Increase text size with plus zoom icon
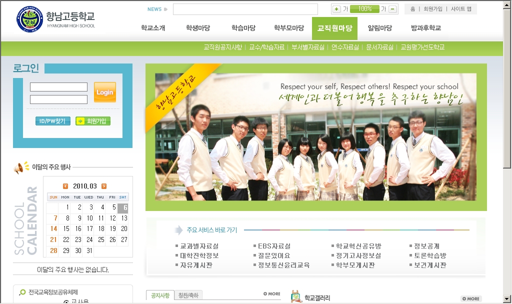Screen dimensions: 512x304 click(x=336, y=9)
